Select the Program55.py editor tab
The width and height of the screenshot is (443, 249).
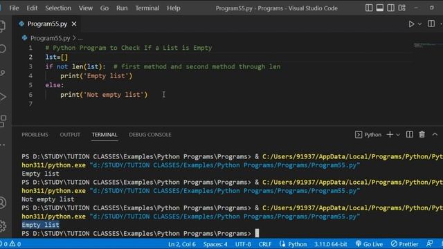47,24
